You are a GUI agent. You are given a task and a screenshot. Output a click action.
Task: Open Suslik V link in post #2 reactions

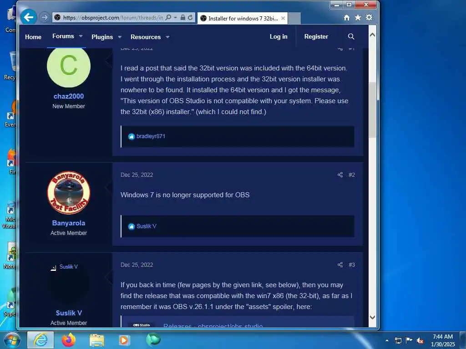coord(146,226)
